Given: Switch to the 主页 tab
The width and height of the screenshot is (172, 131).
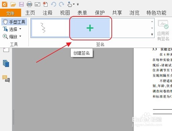Looking at the screenshot, I should 30,13.
